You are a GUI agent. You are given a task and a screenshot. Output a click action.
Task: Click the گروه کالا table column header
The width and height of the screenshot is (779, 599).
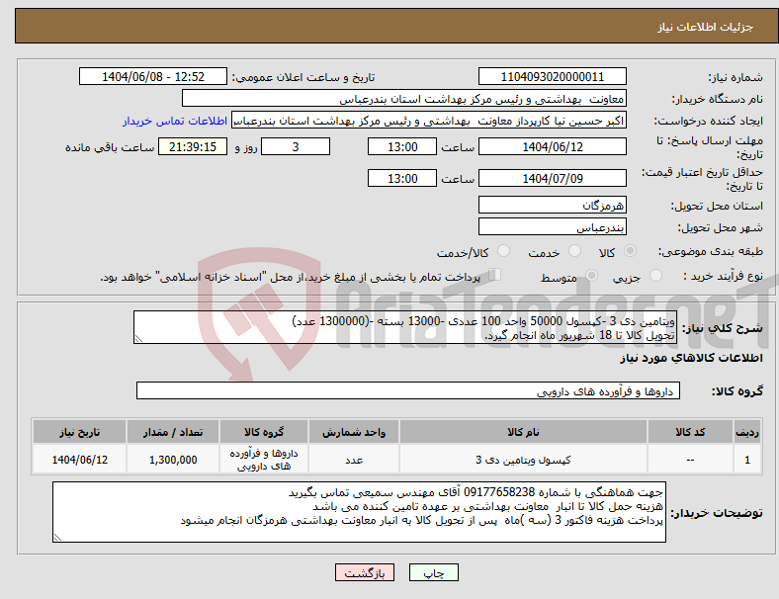click(x=264, y=432)
